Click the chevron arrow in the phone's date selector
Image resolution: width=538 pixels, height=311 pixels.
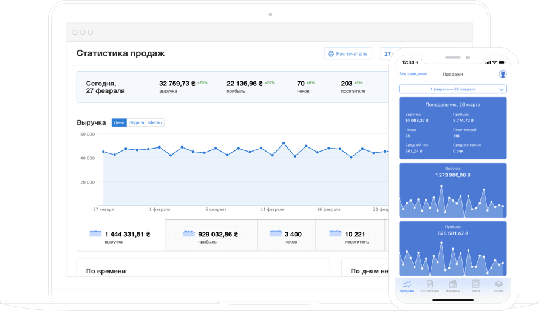coord(501,89)
